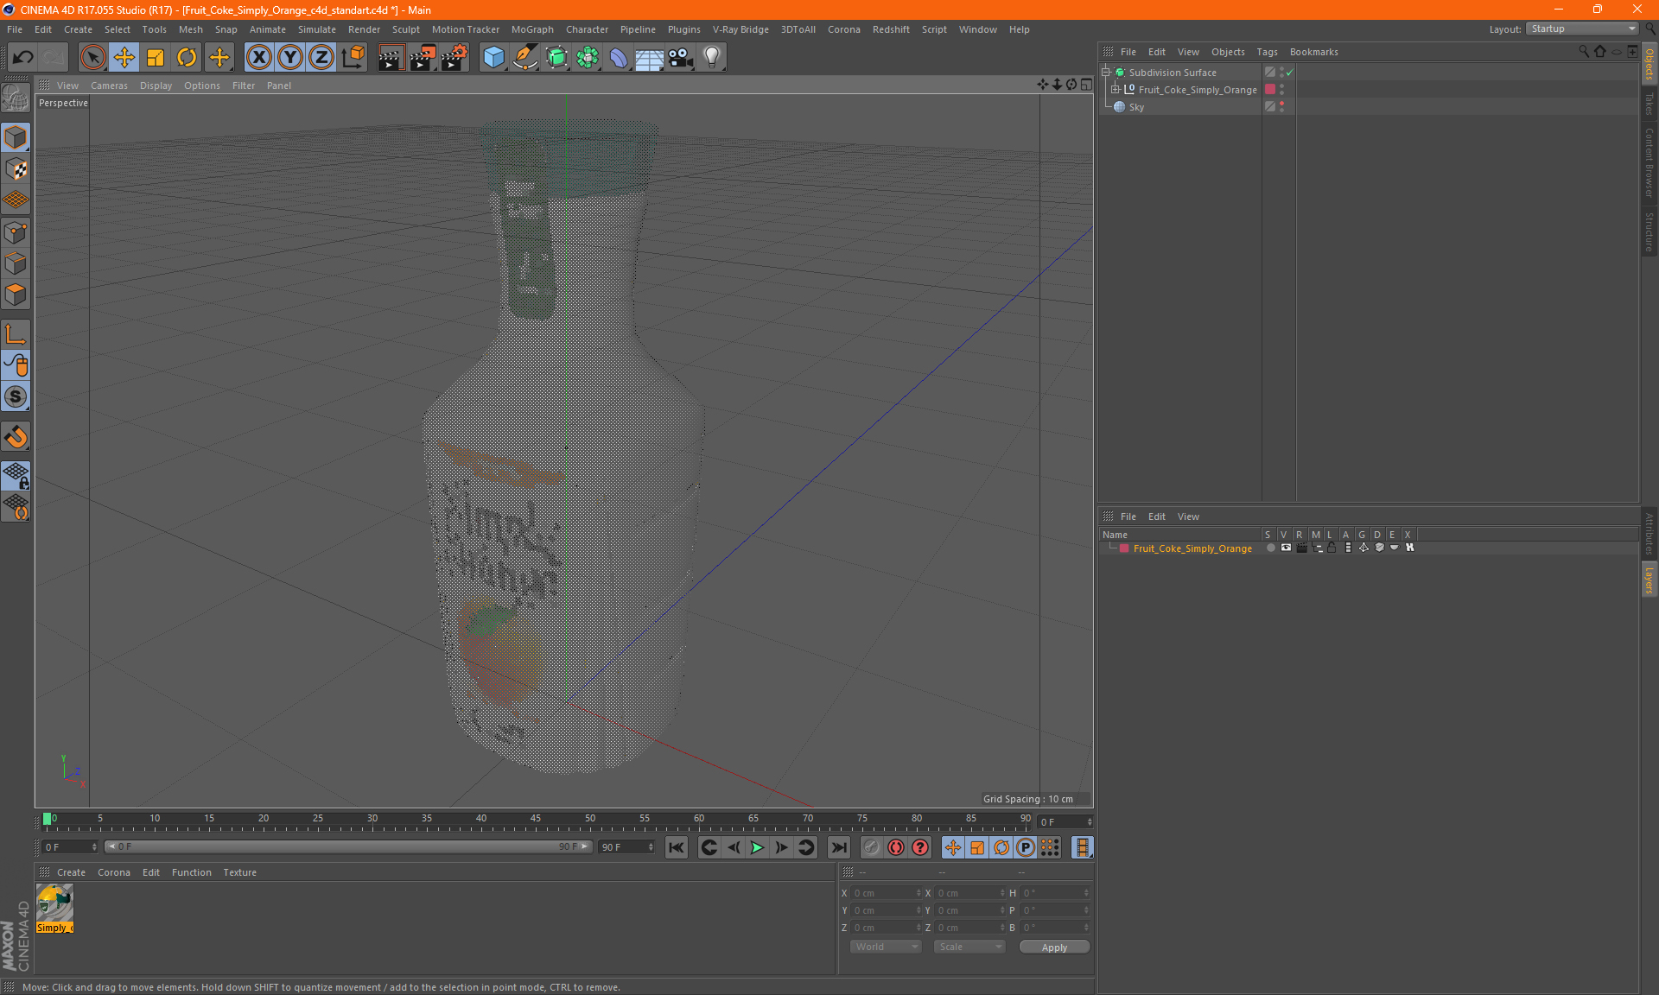
Task: Toggle Y axis lock
Action: tap(290, 58)
